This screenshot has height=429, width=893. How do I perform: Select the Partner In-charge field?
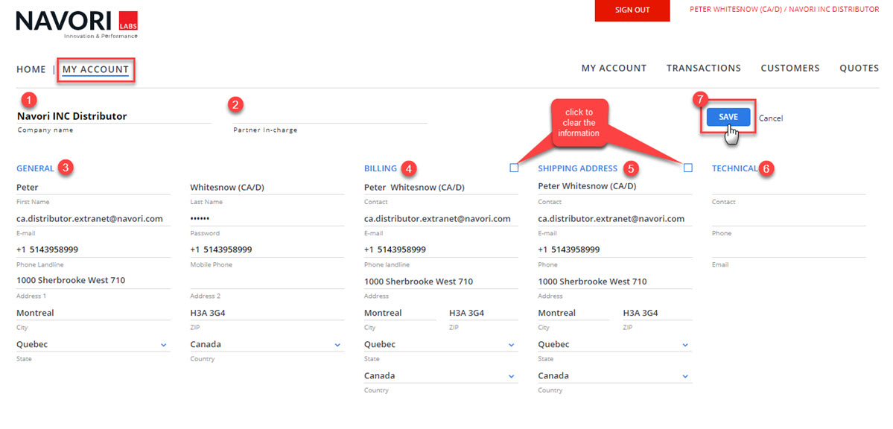tap(330, 116)
